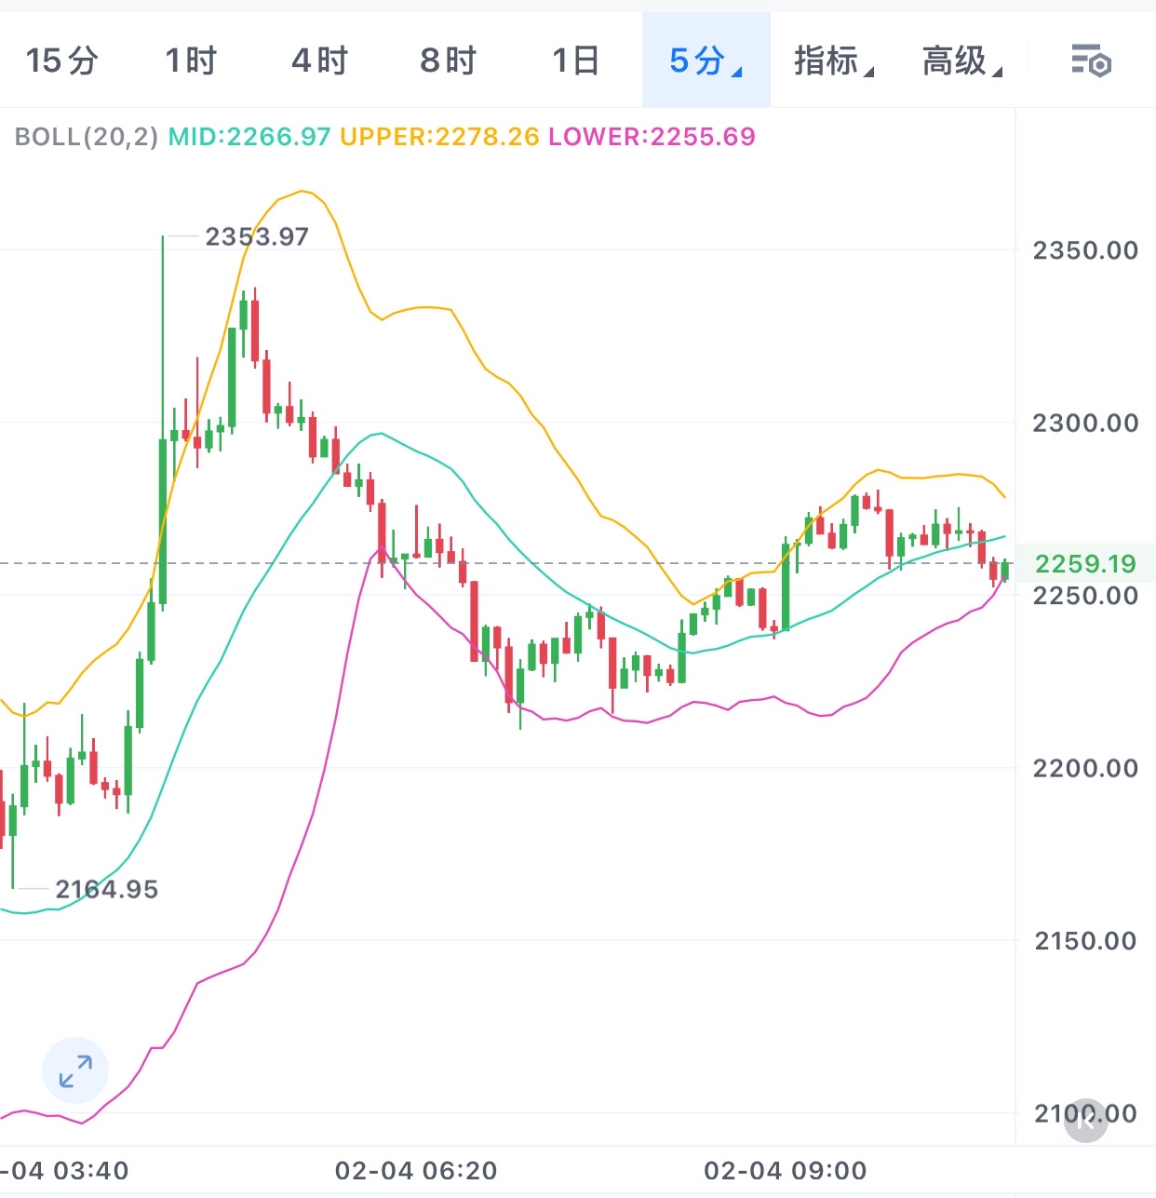Click the fullscreen expand icon bottom left
Screen dimensions: 1156x1198
(74, 1070)
